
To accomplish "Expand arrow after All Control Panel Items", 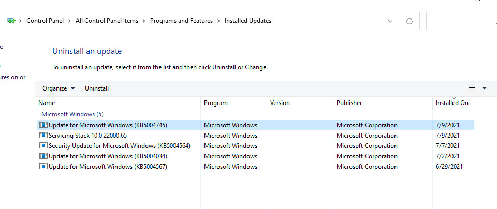I will (x=144, y=21).
